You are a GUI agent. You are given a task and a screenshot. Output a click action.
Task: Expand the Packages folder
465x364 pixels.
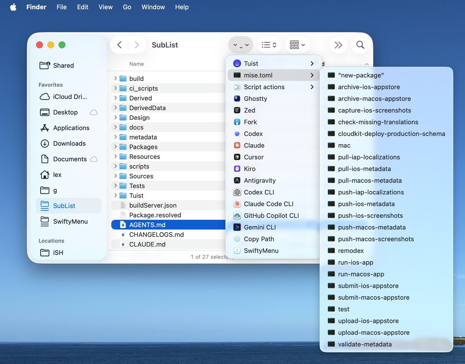[x=115, y=147]
